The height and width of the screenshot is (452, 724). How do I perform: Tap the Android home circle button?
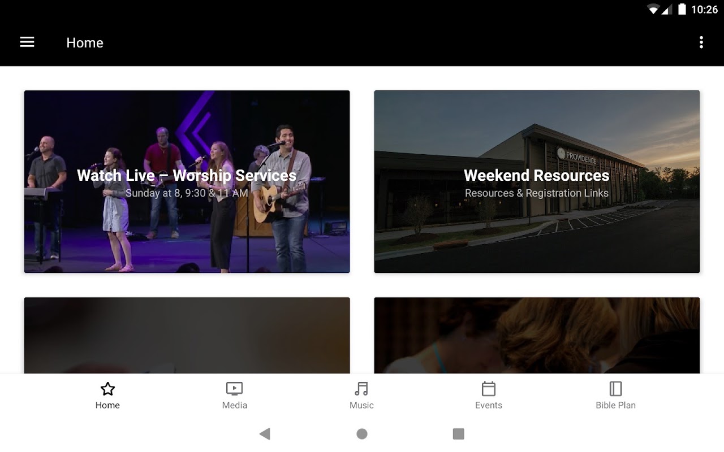click(x=362, y=434)
